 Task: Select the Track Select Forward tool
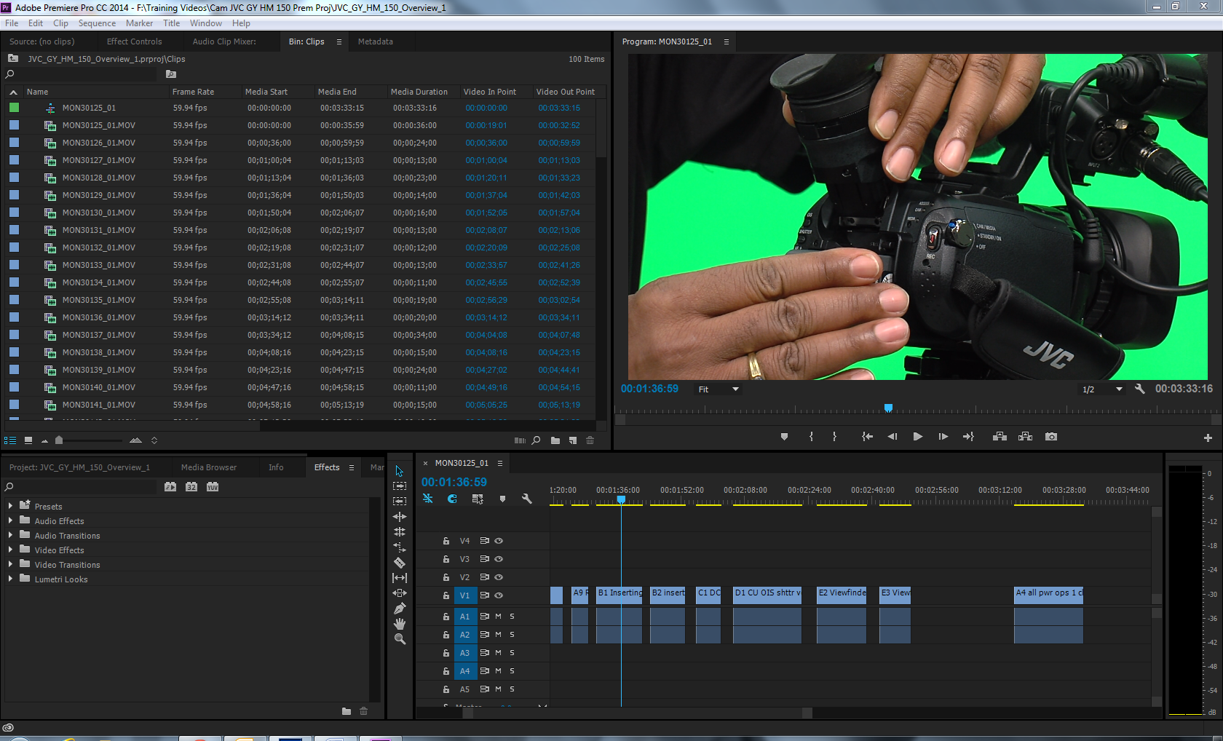(400, 486)
